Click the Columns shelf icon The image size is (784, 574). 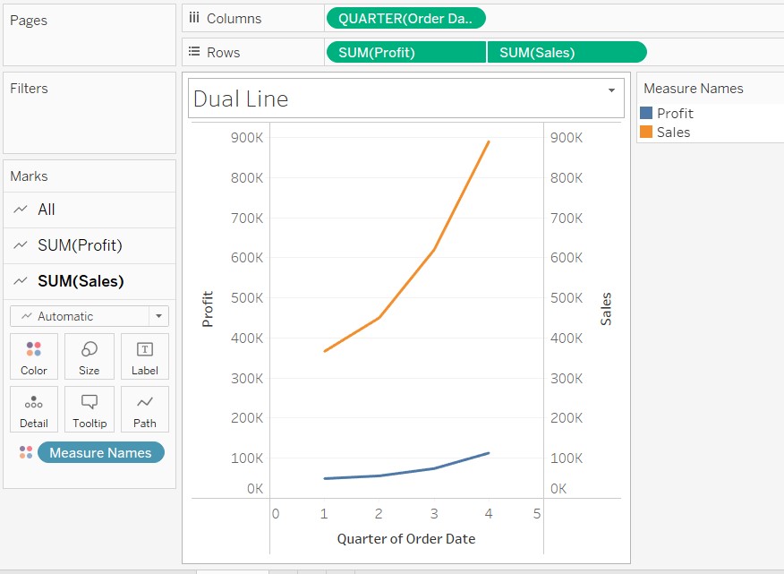(194, 18)
